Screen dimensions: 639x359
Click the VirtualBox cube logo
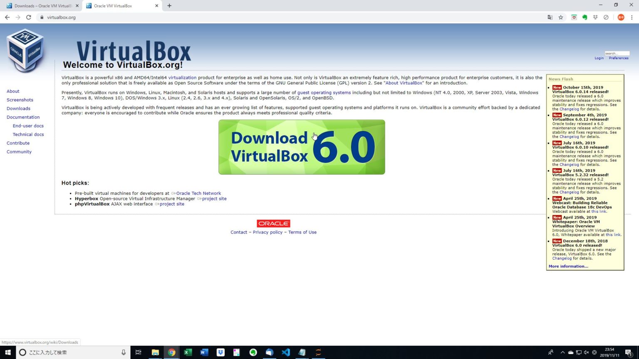(25, 50)
